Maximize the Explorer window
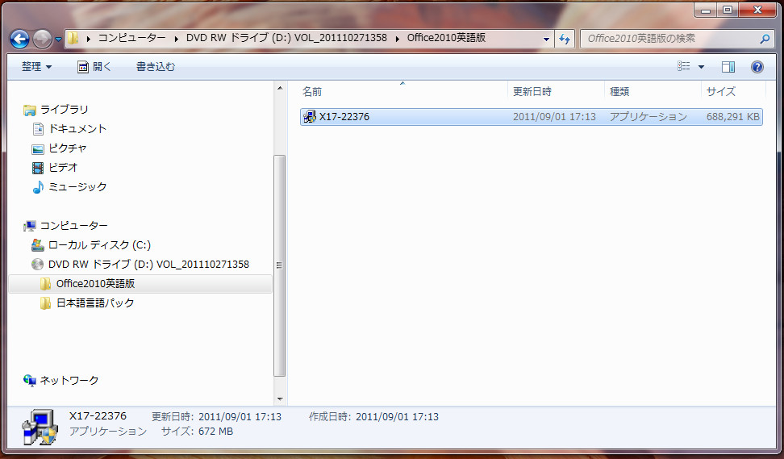Image resolution: width=784 pixels, height=459 pixels. click(x=728, y=10)
